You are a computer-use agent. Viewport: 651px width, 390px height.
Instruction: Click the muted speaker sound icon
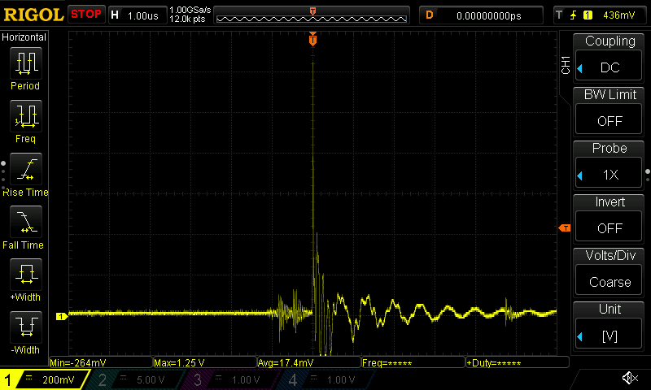(630, 378)
